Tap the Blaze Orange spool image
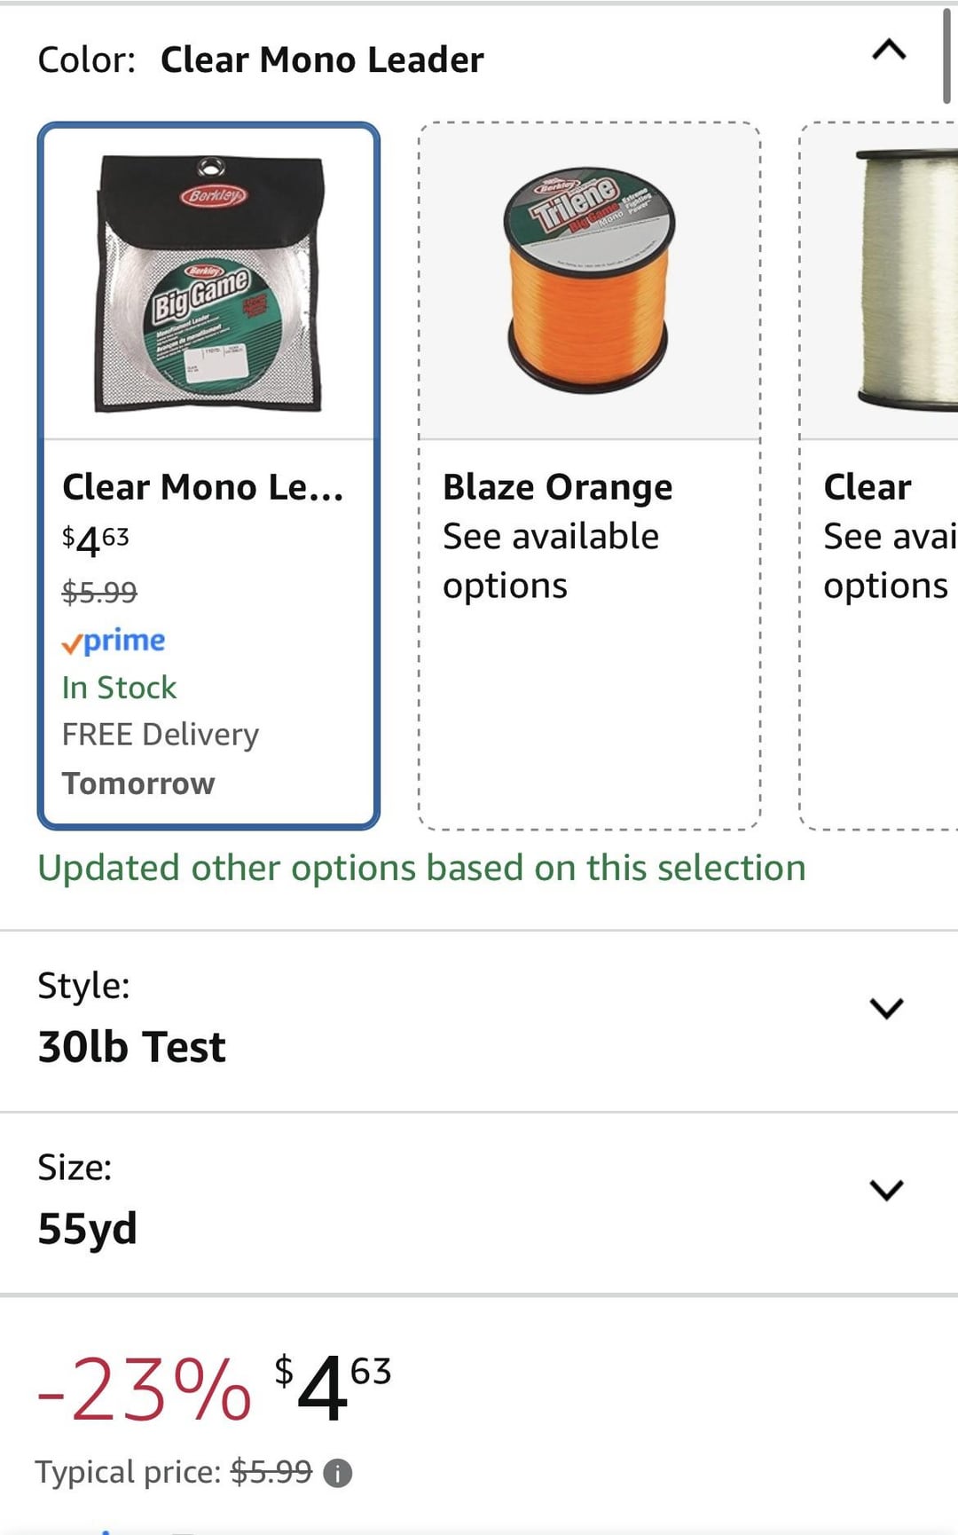Viewport: 958px width, 1535px height. (x=589, y=282)
